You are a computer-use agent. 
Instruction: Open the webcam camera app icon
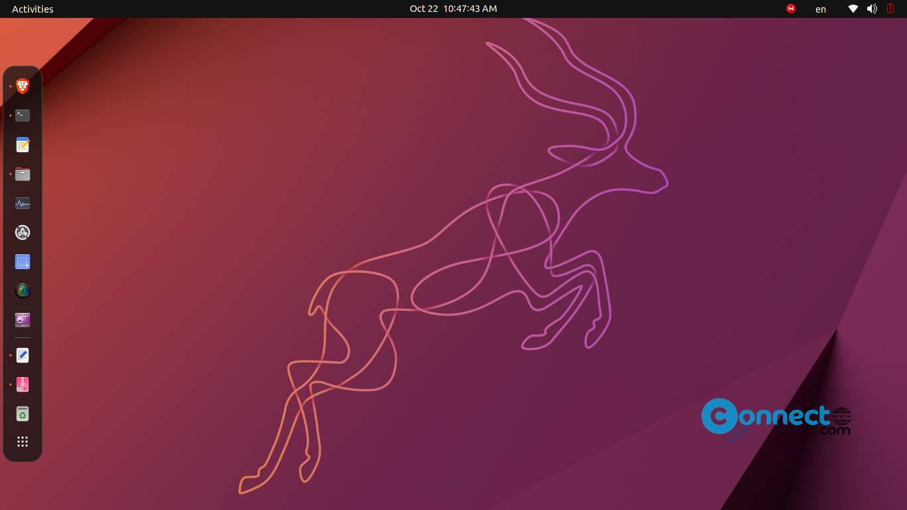click(23, 291)
